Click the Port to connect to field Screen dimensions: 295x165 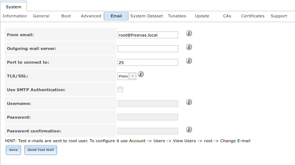(x=148, y=62)
